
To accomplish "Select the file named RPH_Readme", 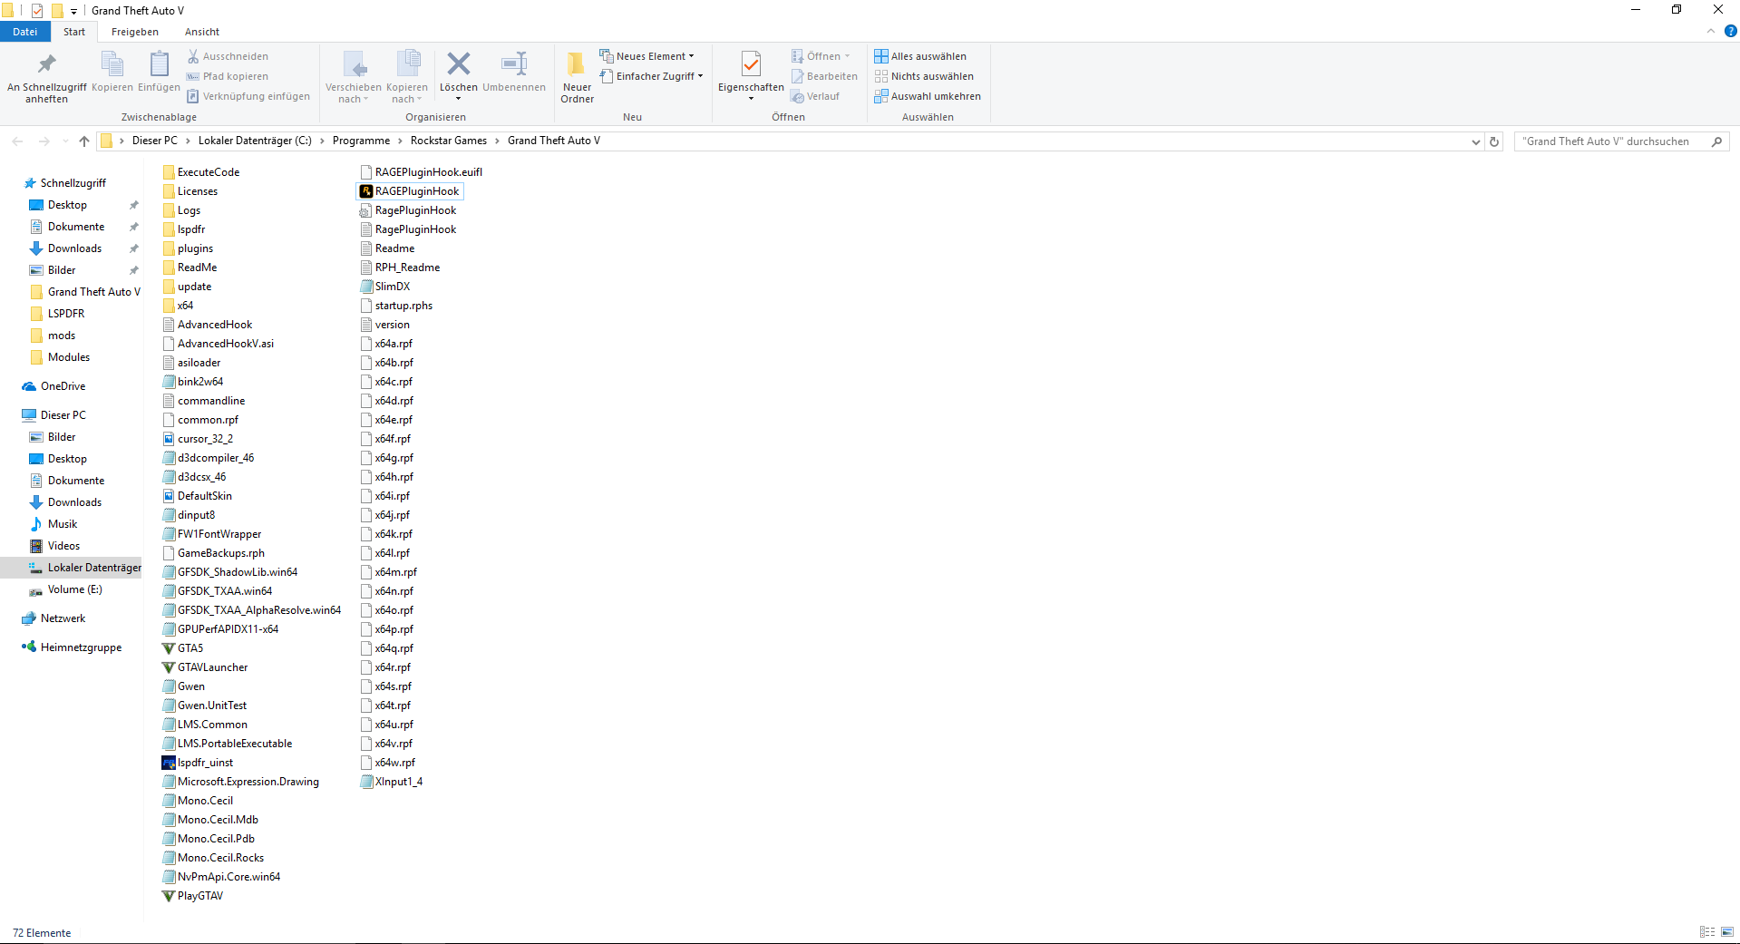I will [x=400, y=268].
